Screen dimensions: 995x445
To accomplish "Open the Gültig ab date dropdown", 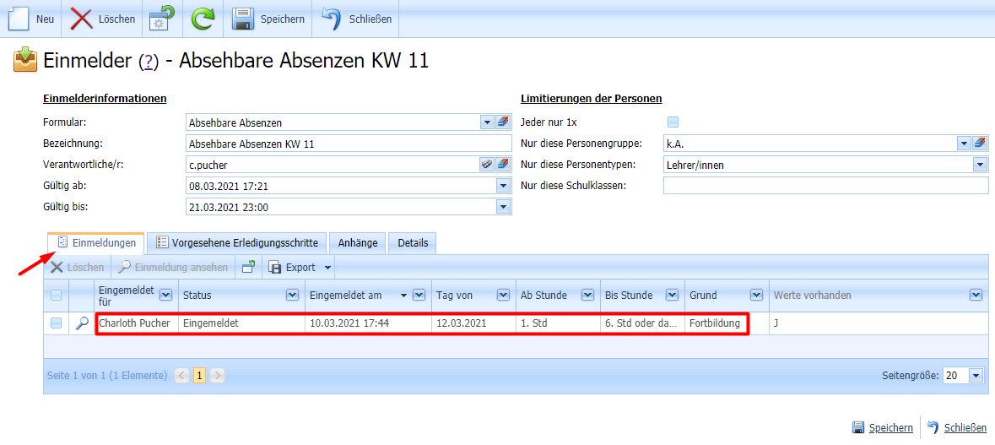I will [503, 186].
